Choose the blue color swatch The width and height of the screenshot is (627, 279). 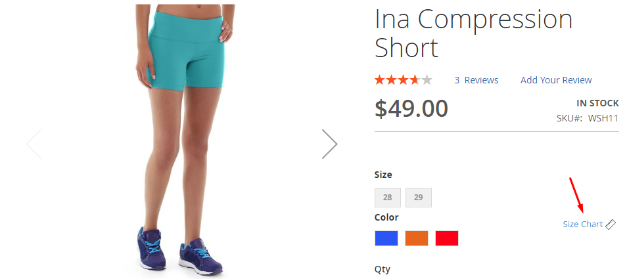[386, 238]
